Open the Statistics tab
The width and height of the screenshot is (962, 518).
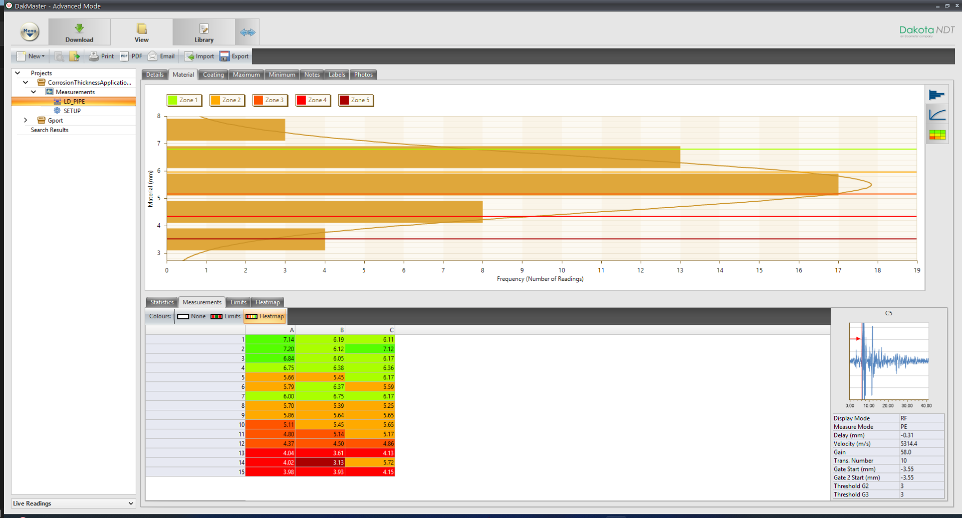(x=162, y=302)
